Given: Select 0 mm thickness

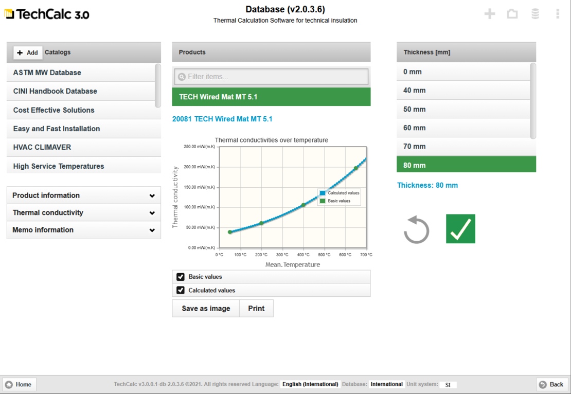Looking at the screenshot, I should click(463, 71).
